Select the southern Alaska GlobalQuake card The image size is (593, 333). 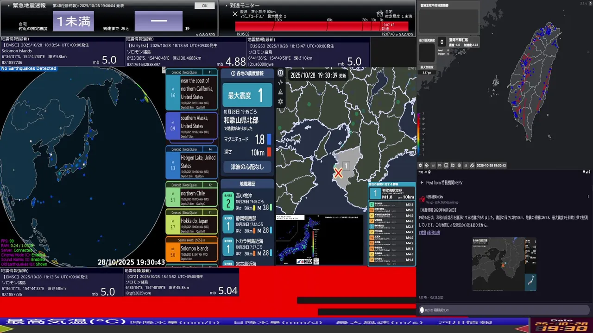pos(192,126)
